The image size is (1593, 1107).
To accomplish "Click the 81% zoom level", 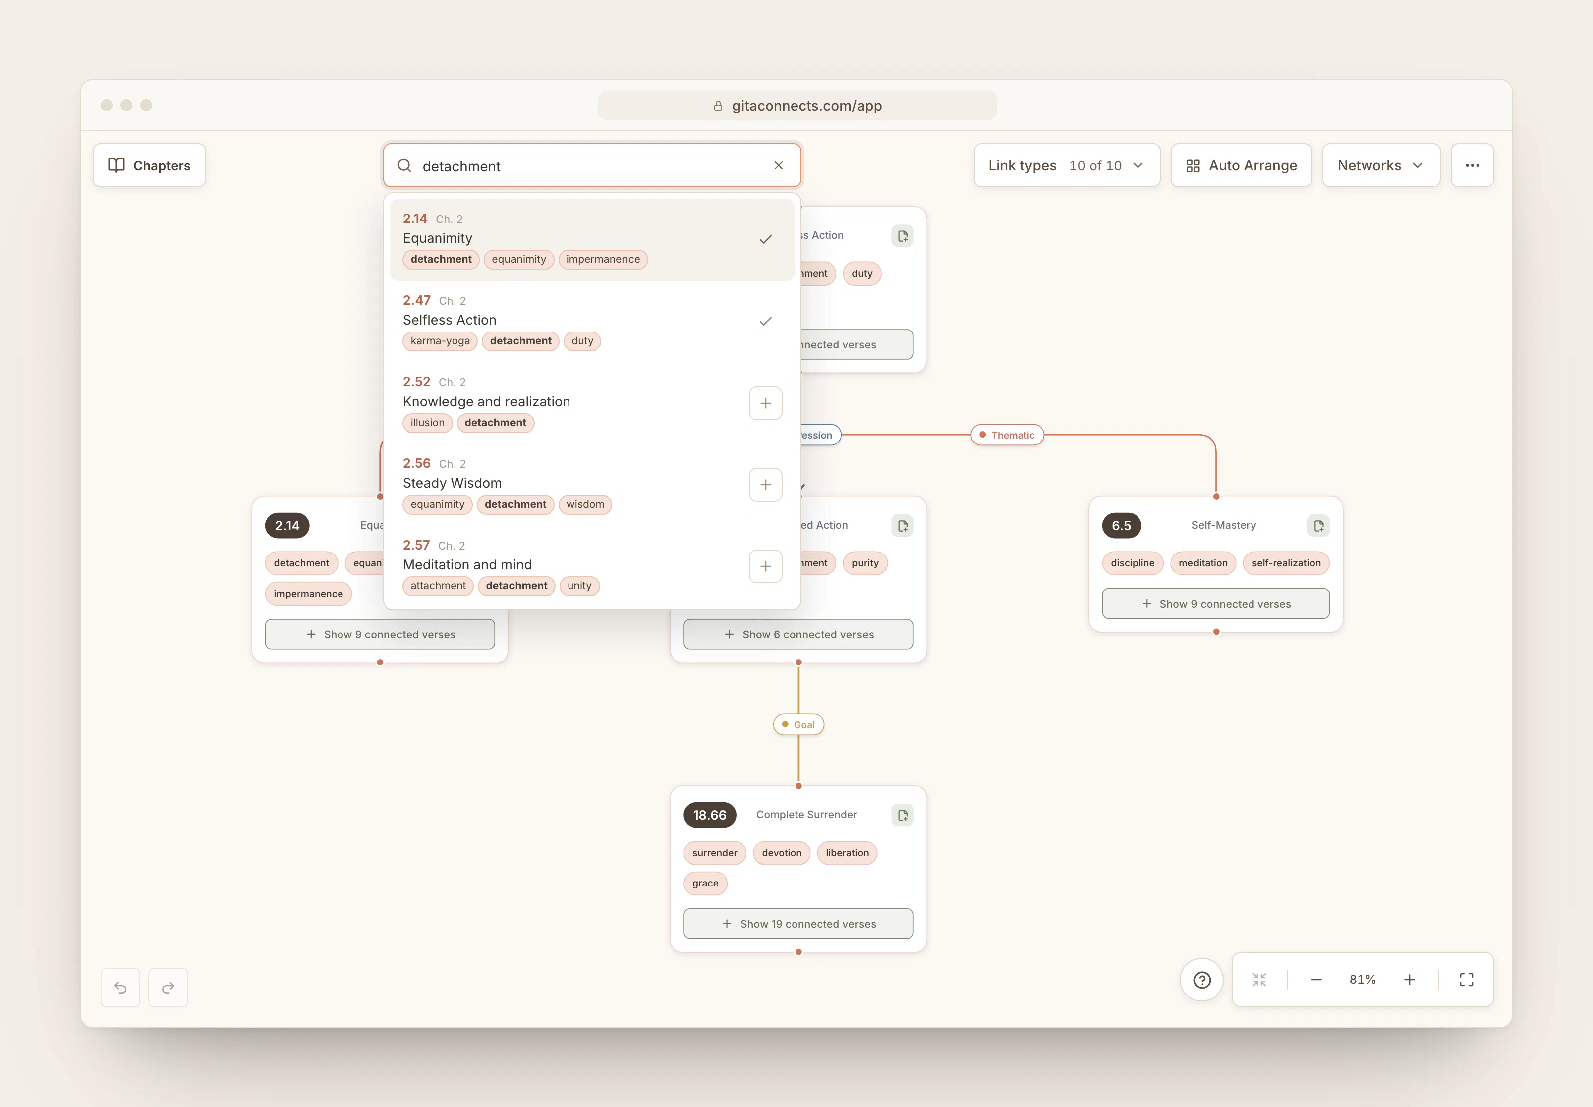I will click(x=1362, y=980).
